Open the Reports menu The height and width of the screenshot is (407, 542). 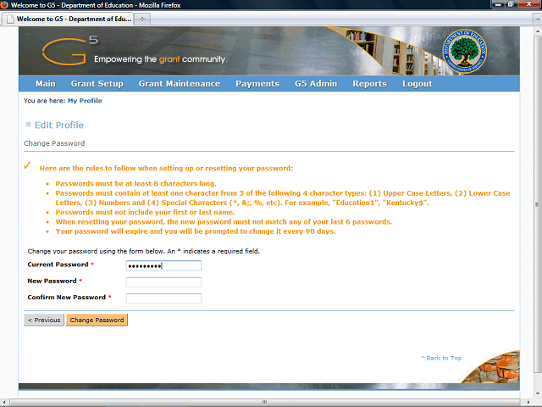pyautogui.click(x=369, y=84)
